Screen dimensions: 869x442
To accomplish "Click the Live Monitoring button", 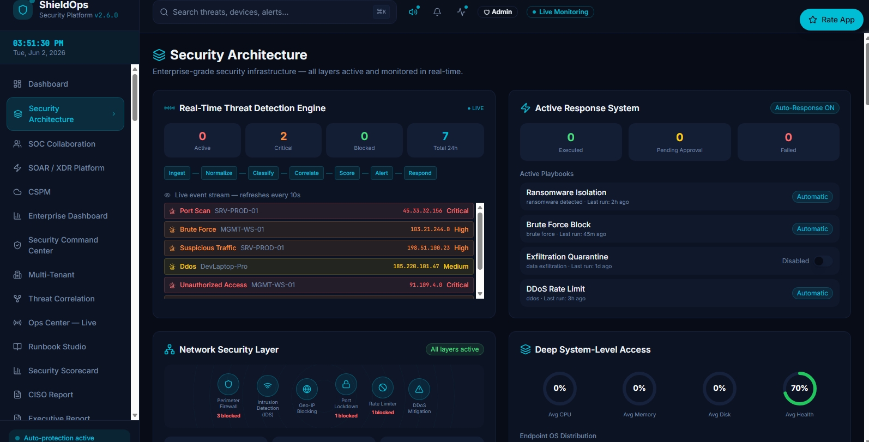I will pyautogui.click(x=560, y=12).
